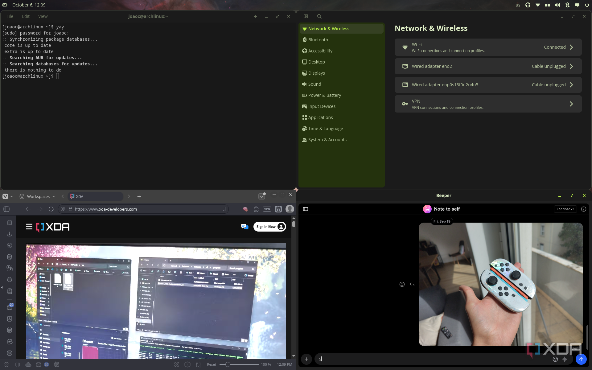Open the Joy-Con photo in Beeper chat
Image resolution: width=592 pixels, height=370 pixels.
click(501, 284)
